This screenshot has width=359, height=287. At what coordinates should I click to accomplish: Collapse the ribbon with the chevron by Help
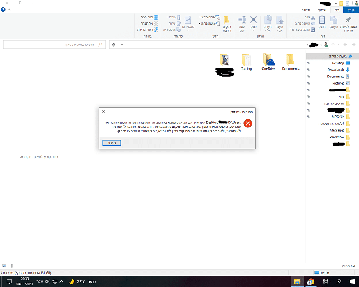[10, 10]
